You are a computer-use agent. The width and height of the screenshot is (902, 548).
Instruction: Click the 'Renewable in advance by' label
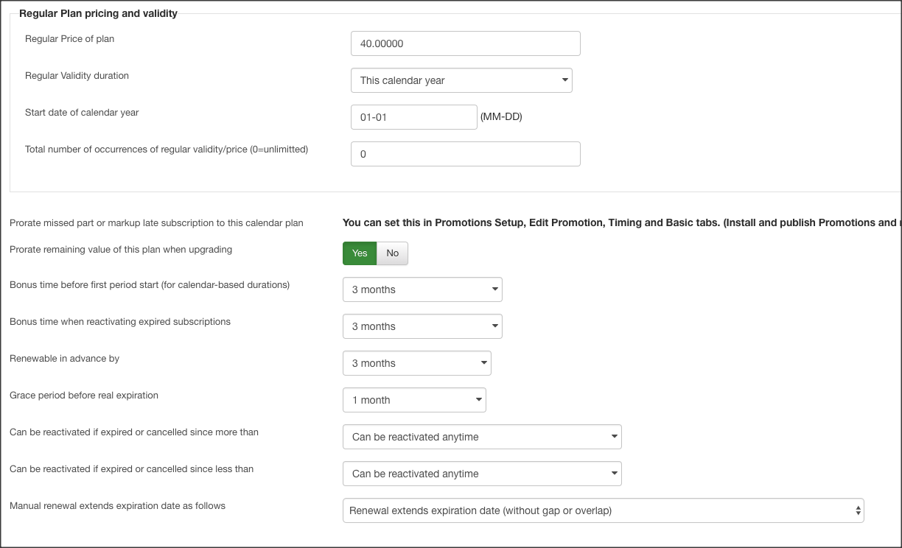65,358
